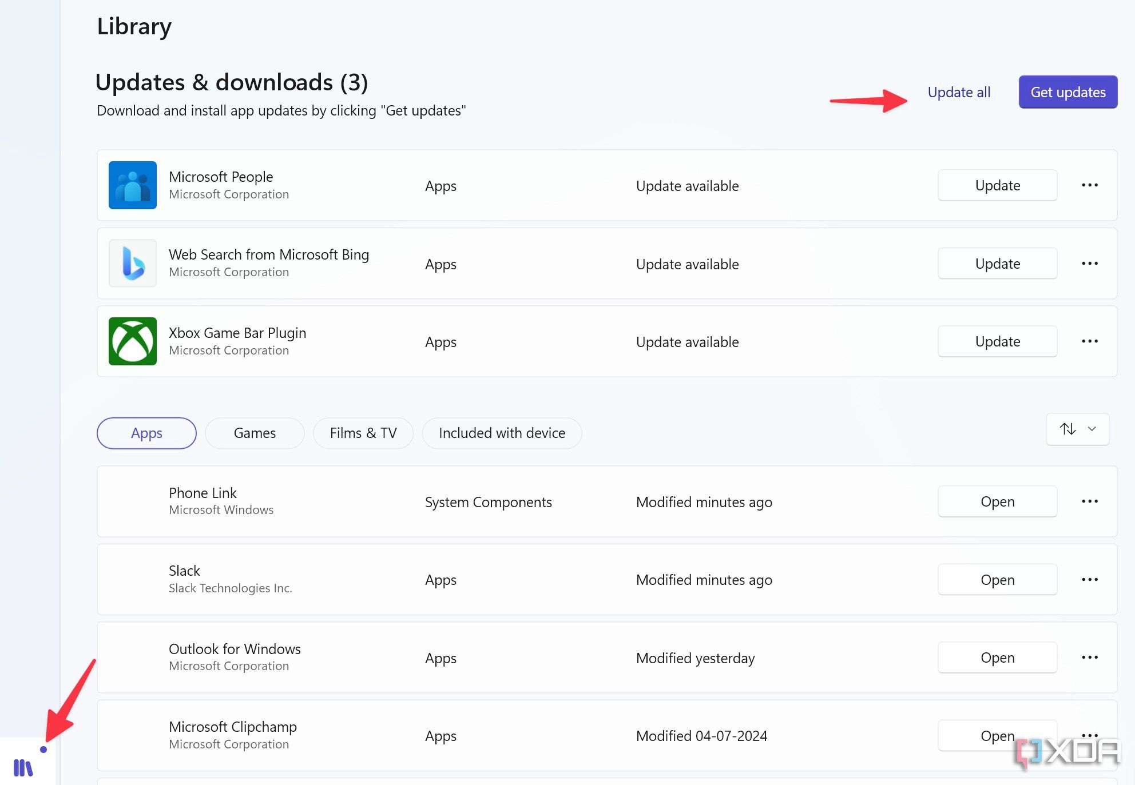Click the more options menu for Microsoft People
The height and width of the screenshot is (785, 1135).
pos(1090,185)
